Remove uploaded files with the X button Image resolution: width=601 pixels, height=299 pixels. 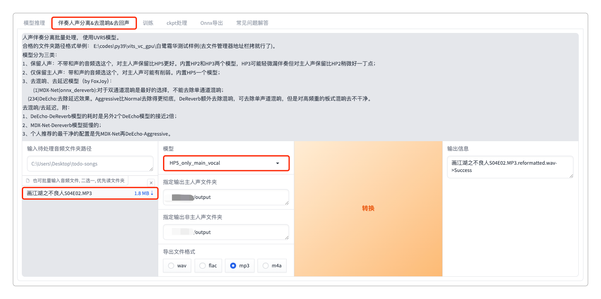[x=151, y=183]
